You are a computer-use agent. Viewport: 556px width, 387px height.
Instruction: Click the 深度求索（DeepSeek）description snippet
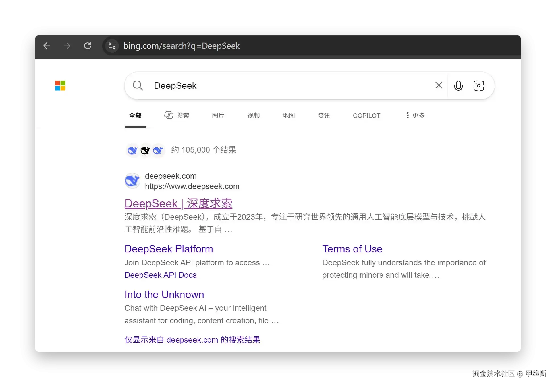pyautogui.click(x=305, y=223)
